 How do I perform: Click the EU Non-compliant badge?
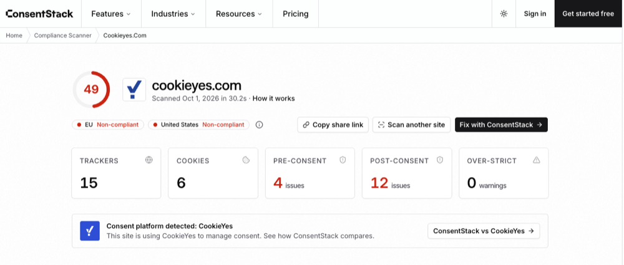click(x=108, y=125)
